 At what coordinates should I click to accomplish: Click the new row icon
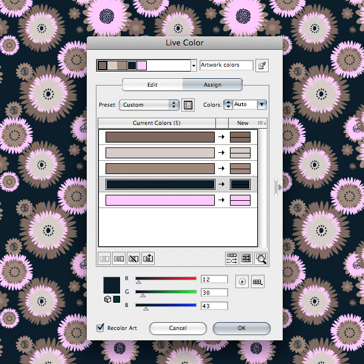click(x=148, y=258)
